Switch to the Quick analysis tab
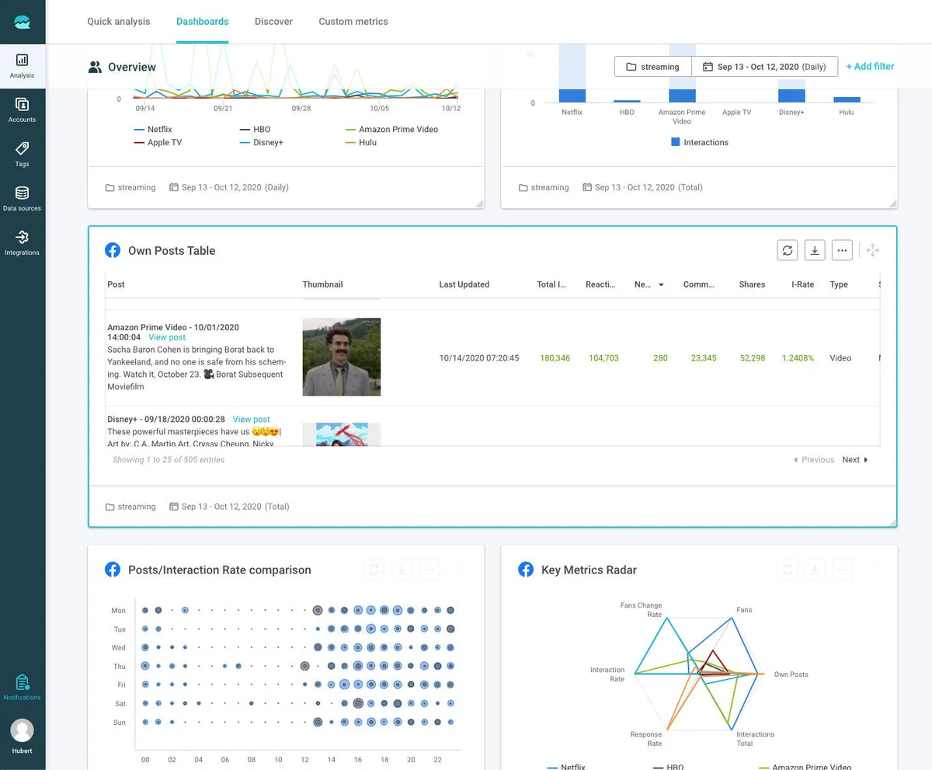The height and width of the screenshot is (770, 932). click(118, 21)
